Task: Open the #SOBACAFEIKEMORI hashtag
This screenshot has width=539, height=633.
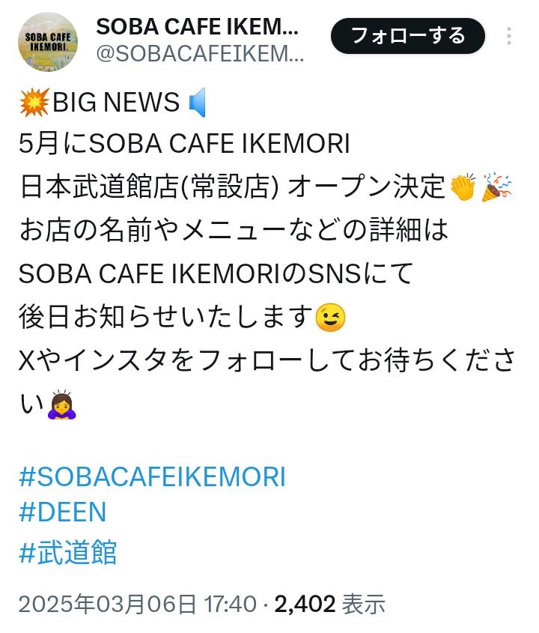Action: (152, 476)
